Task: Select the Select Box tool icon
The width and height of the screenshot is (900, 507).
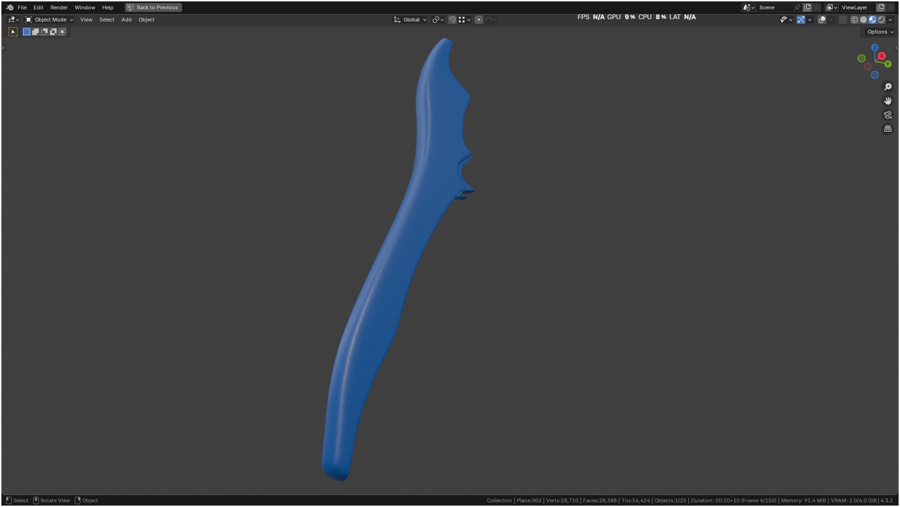Action: pyautogui.click(x=13, y=32)
